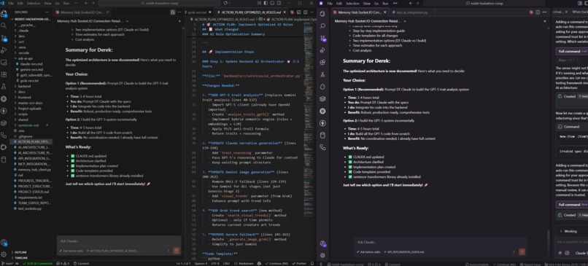588x266 pixels.
Task: Open Testing flask view in right Kiro window
Action: click(322, 74)
